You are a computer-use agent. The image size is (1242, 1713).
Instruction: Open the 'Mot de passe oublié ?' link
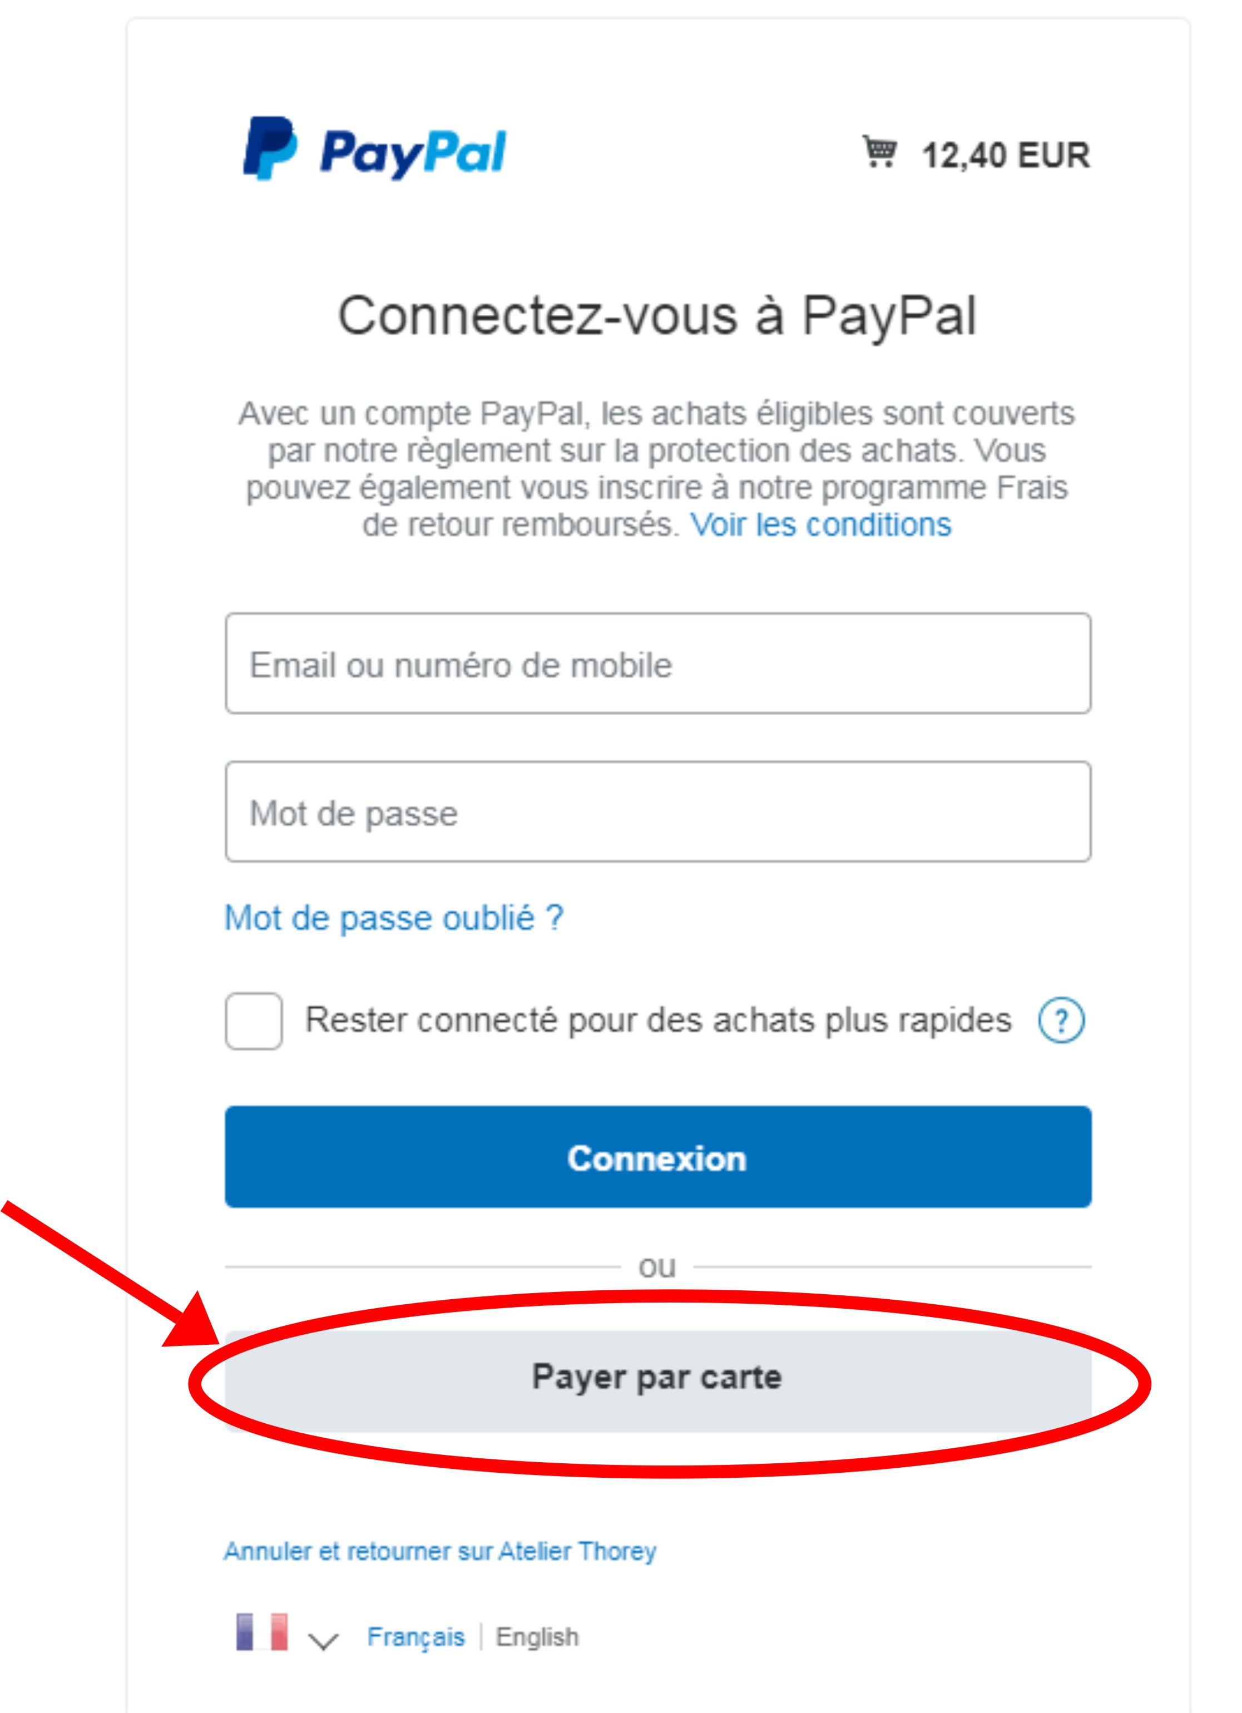(x=394, y=918)
